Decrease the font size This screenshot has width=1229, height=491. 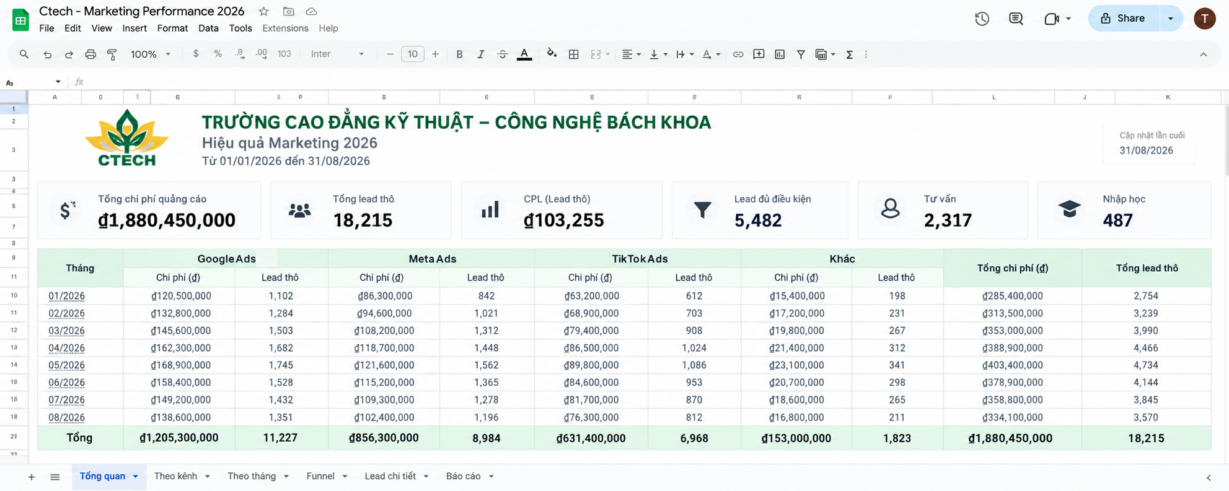point(390,54)
